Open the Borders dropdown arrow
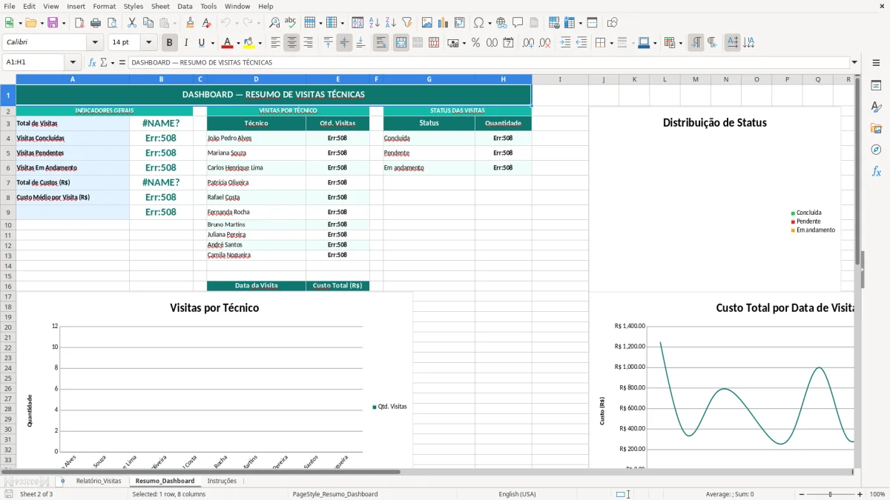The image size is (890, 500). [x=613, y=43]
